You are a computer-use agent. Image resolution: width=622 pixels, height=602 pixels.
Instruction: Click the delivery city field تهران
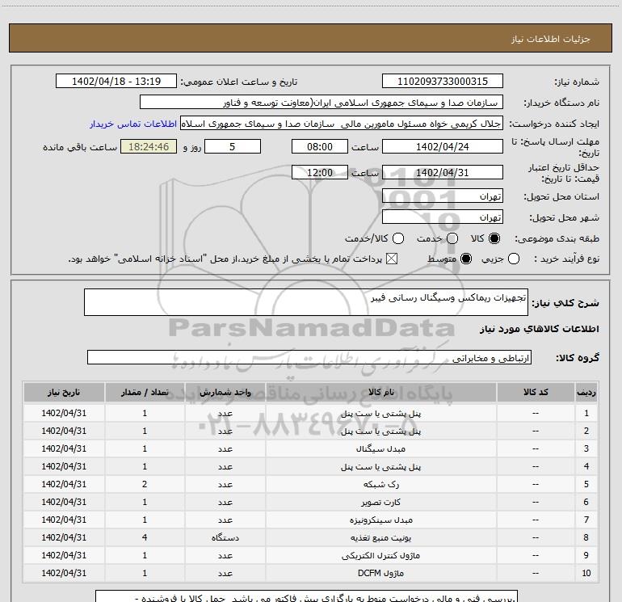click(443, 217)
